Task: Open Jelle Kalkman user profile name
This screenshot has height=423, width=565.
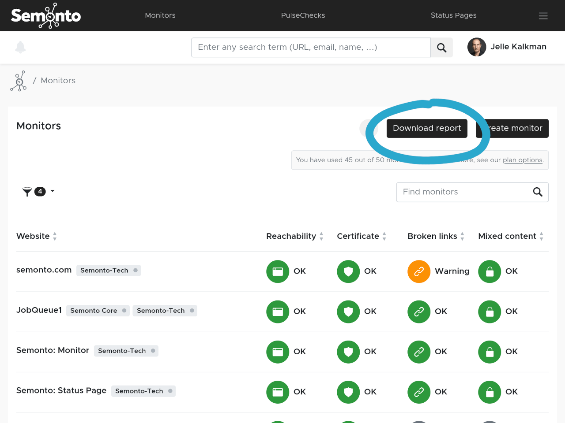Action: pos(518,47)
